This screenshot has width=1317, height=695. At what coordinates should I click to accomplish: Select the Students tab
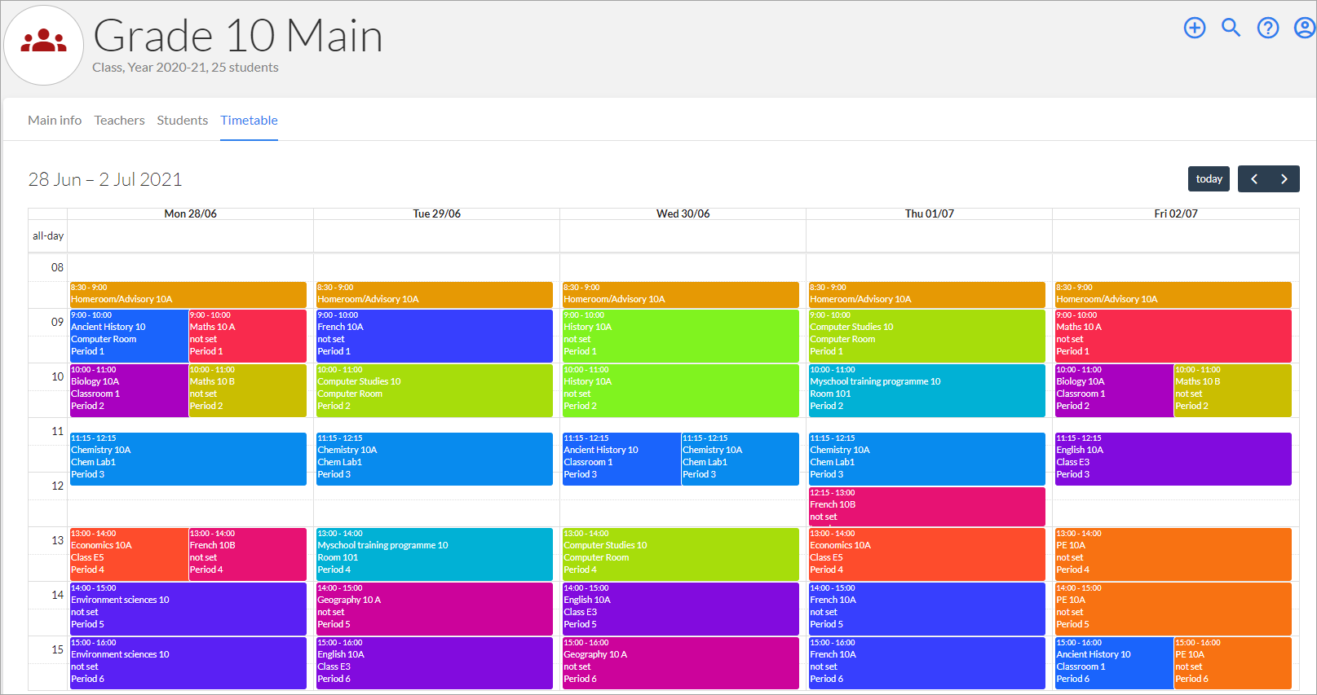point(182,121)
